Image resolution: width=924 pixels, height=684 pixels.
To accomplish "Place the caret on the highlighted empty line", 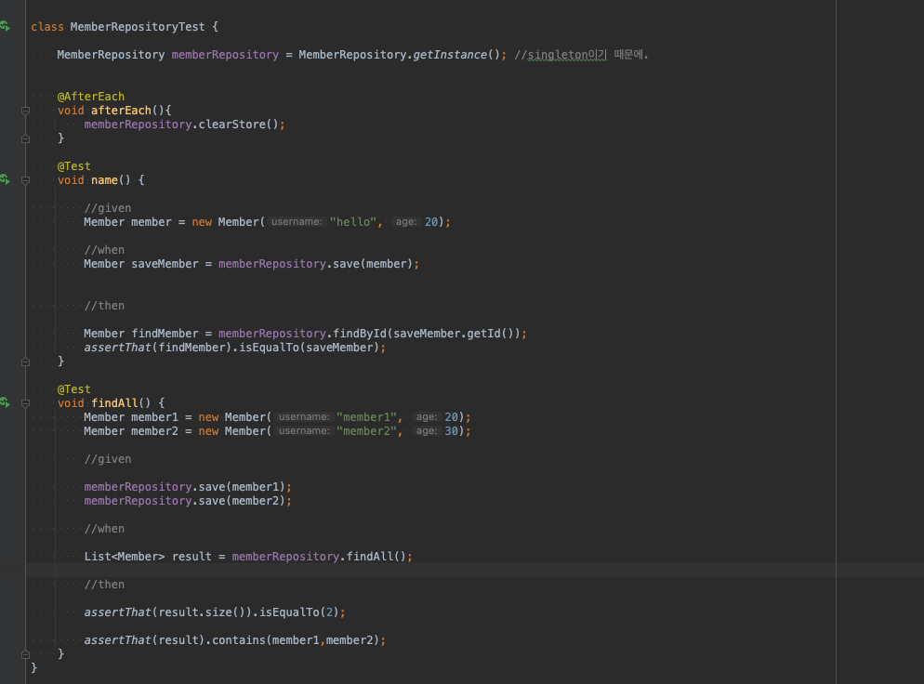I will pos(474,571).
